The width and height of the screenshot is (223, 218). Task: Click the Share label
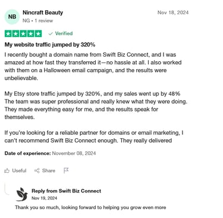click(49, 170)
